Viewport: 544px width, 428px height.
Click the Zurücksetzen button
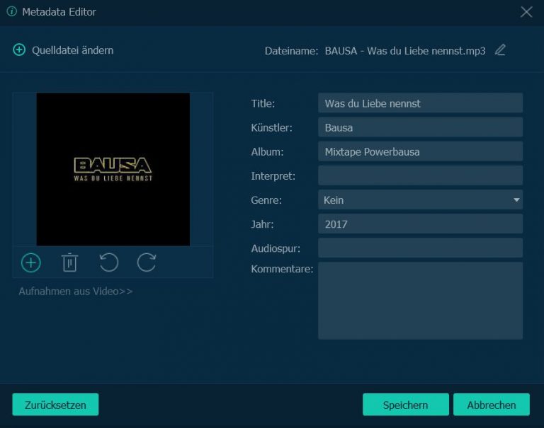55,405
